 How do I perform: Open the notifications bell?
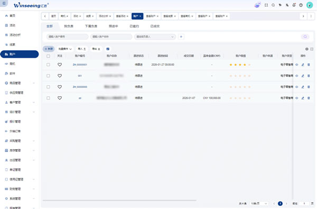294,5
